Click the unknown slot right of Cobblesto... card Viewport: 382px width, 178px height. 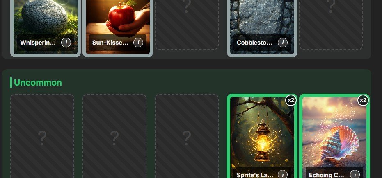click(x=331, y=24)
